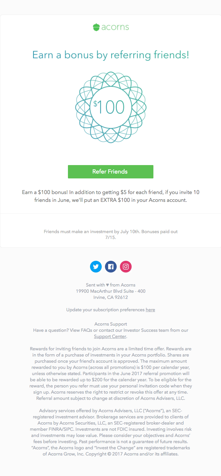The image size is (221, 476).
Task: Click the pink Instagram circle badge
Action: 126,267
